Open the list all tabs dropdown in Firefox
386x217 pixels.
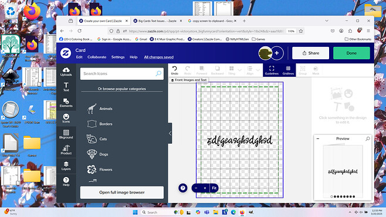327,21
